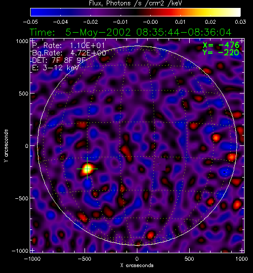Click the Flux colorbar title text
The image size is (253, 273).
point(135,3)
